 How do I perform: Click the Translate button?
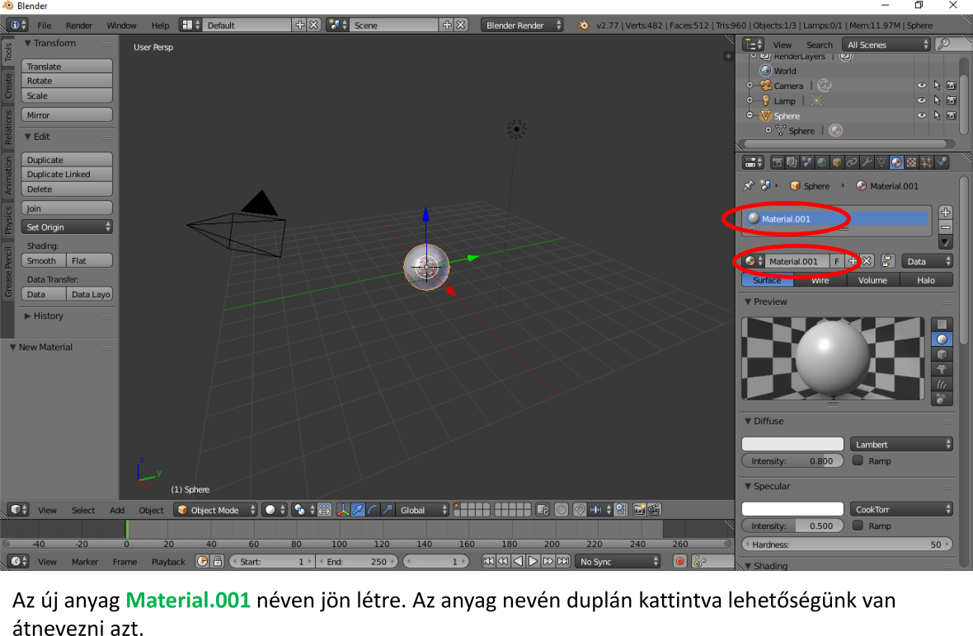(x=67, y=67)
